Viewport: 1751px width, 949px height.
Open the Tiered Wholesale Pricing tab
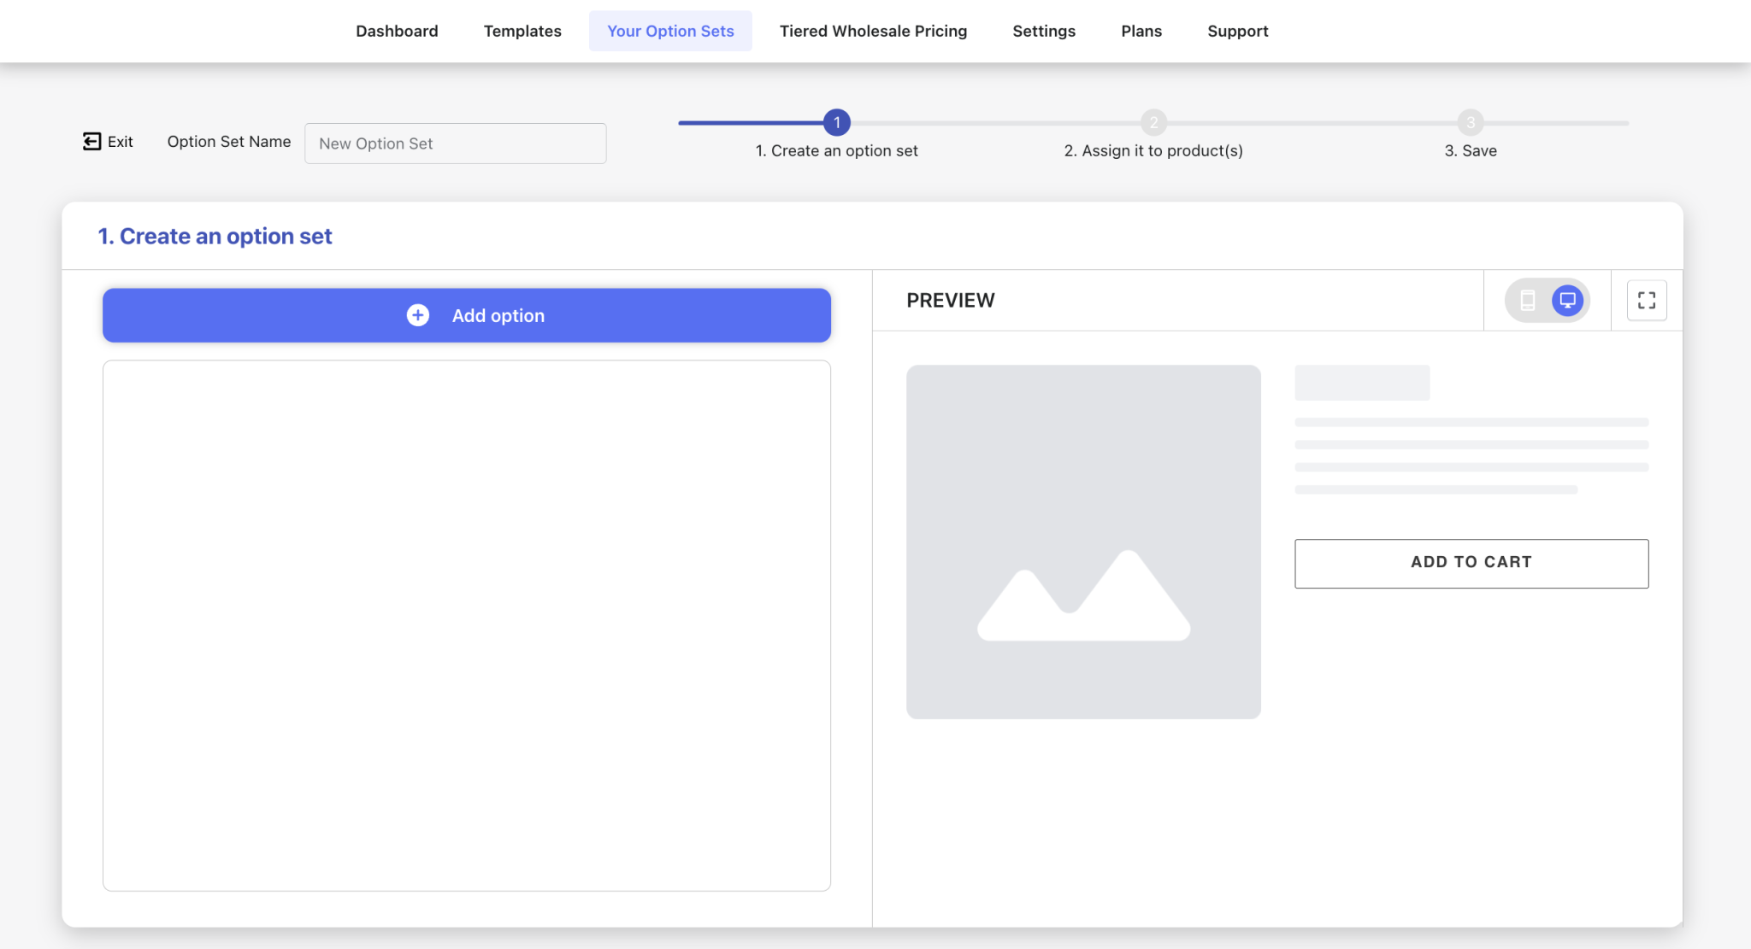click(x=873, y=31)
